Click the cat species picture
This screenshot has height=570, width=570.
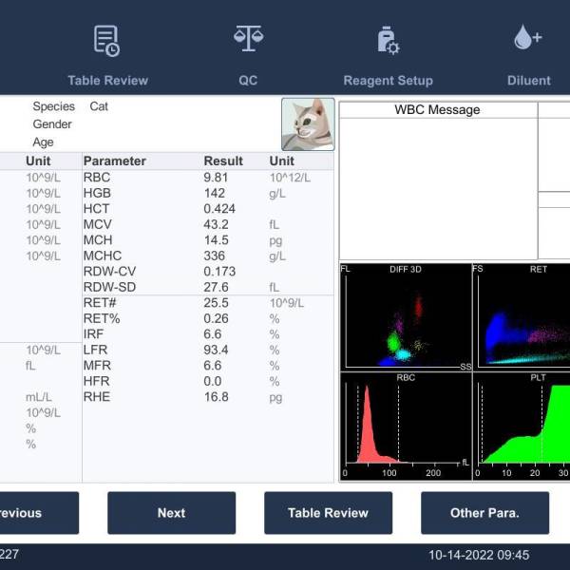(308, 123)
